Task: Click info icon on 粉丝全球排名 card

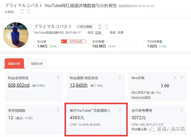Action: [x=58, y=77]
